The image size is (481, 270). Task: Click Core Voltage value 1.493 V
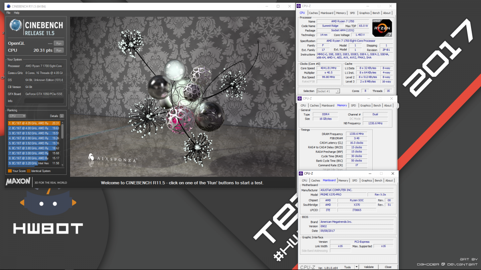tap(360, 35)
